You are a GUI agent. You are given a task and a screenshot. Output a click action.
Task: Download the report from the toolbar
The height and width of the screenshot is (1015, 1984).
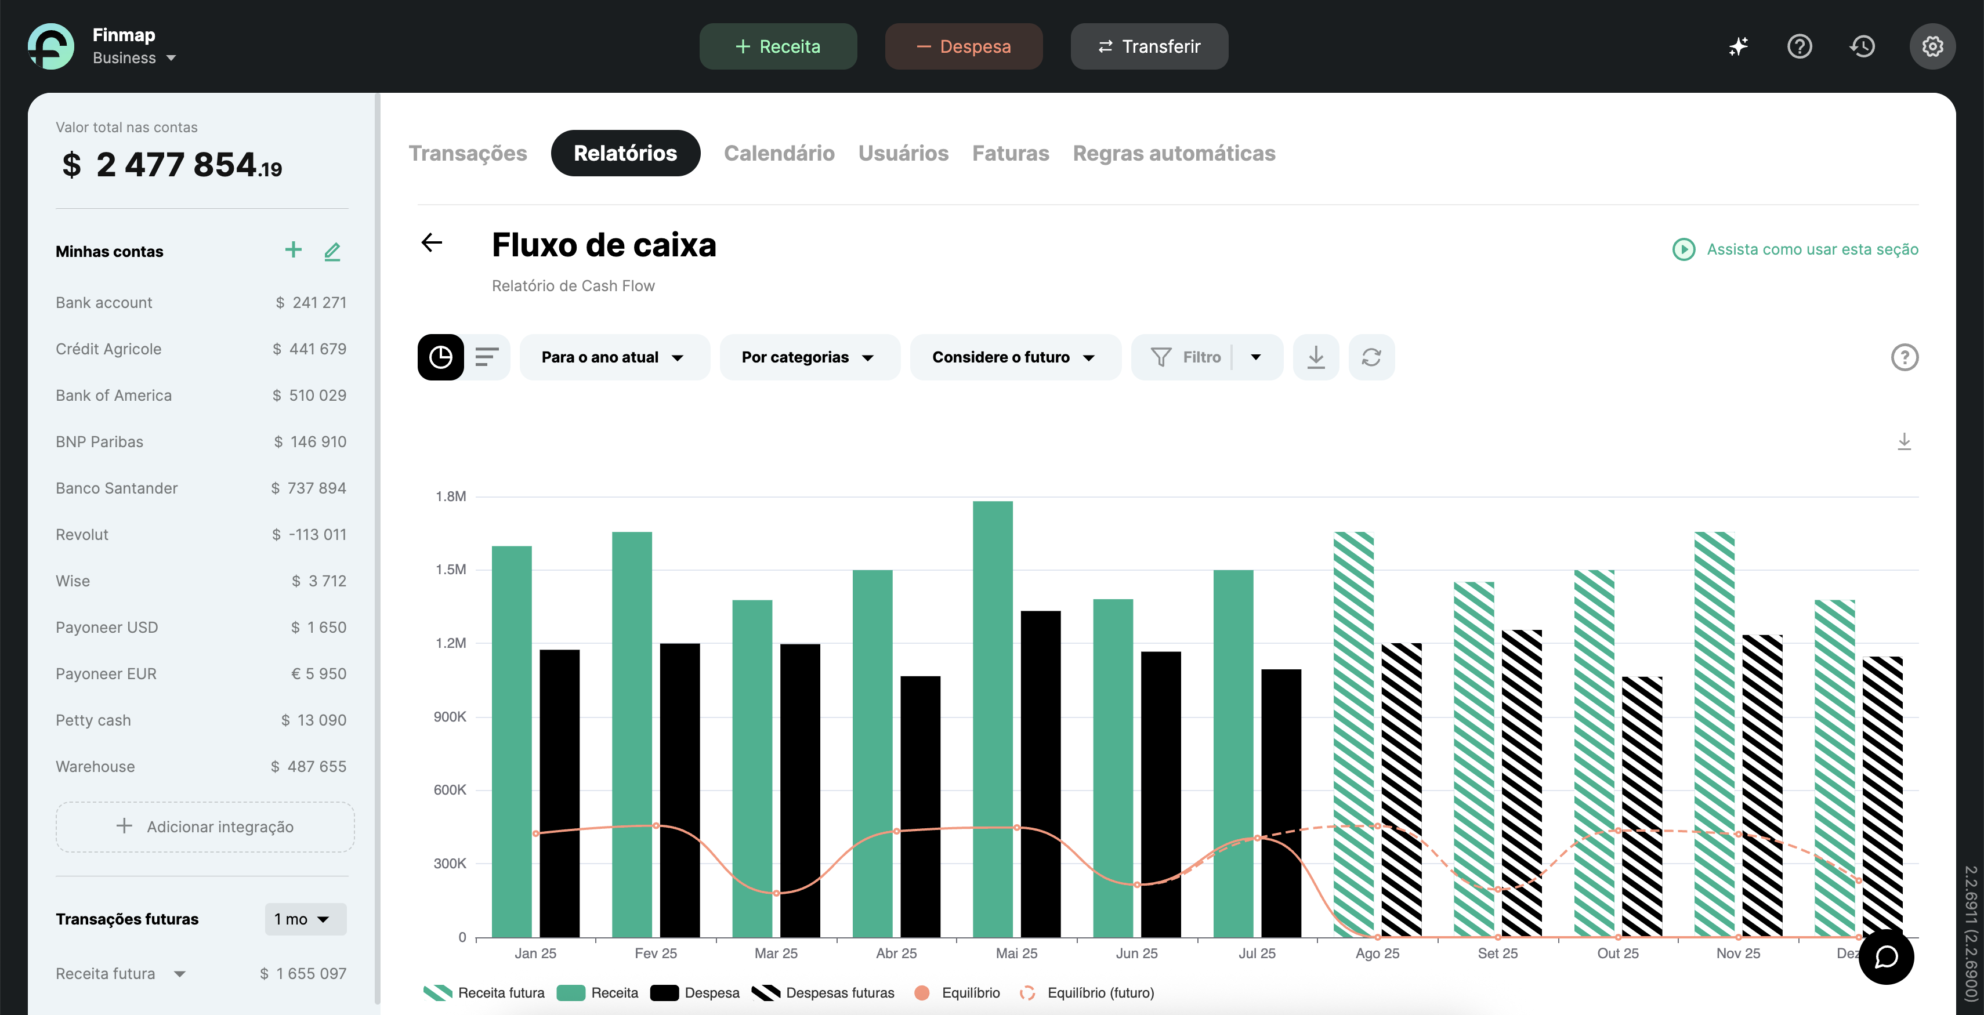point(1316,357)
